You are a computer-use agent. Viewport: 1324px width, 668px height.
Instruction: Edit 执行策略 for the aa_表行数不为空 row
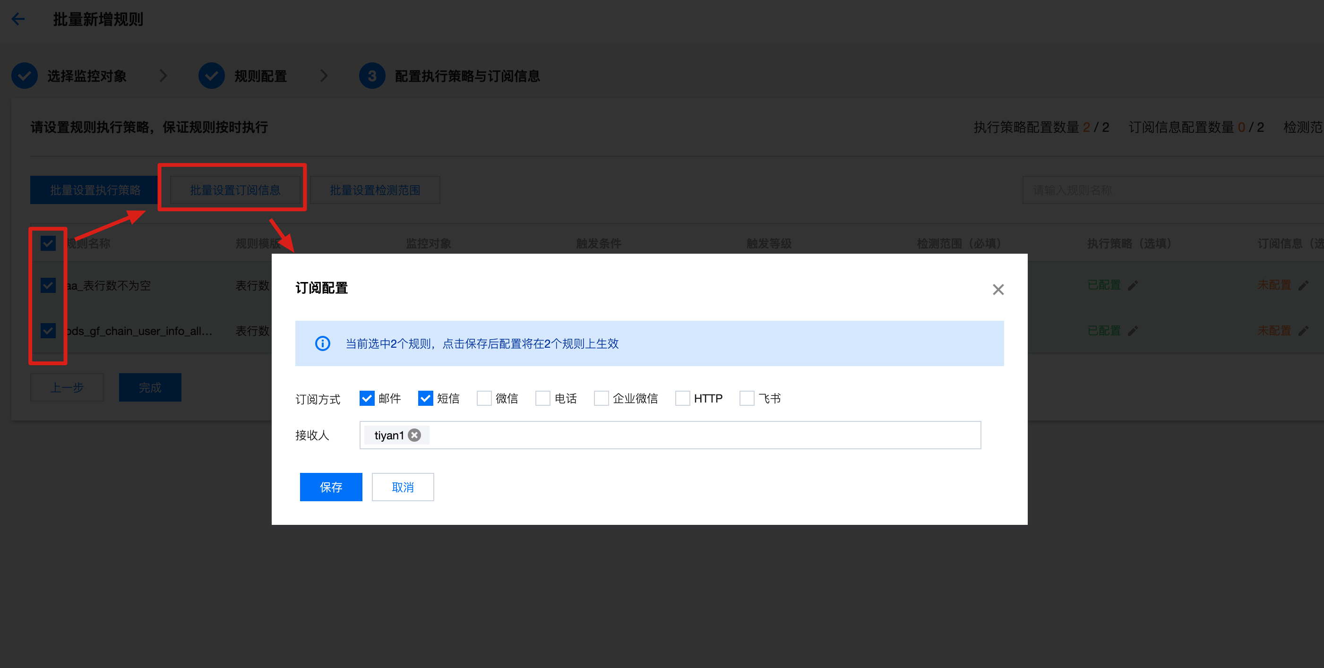pyautogui.click(x=1133, y=285)
